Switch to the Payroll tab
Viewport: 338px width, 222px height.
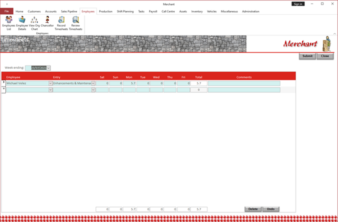[x=153, y=11]
